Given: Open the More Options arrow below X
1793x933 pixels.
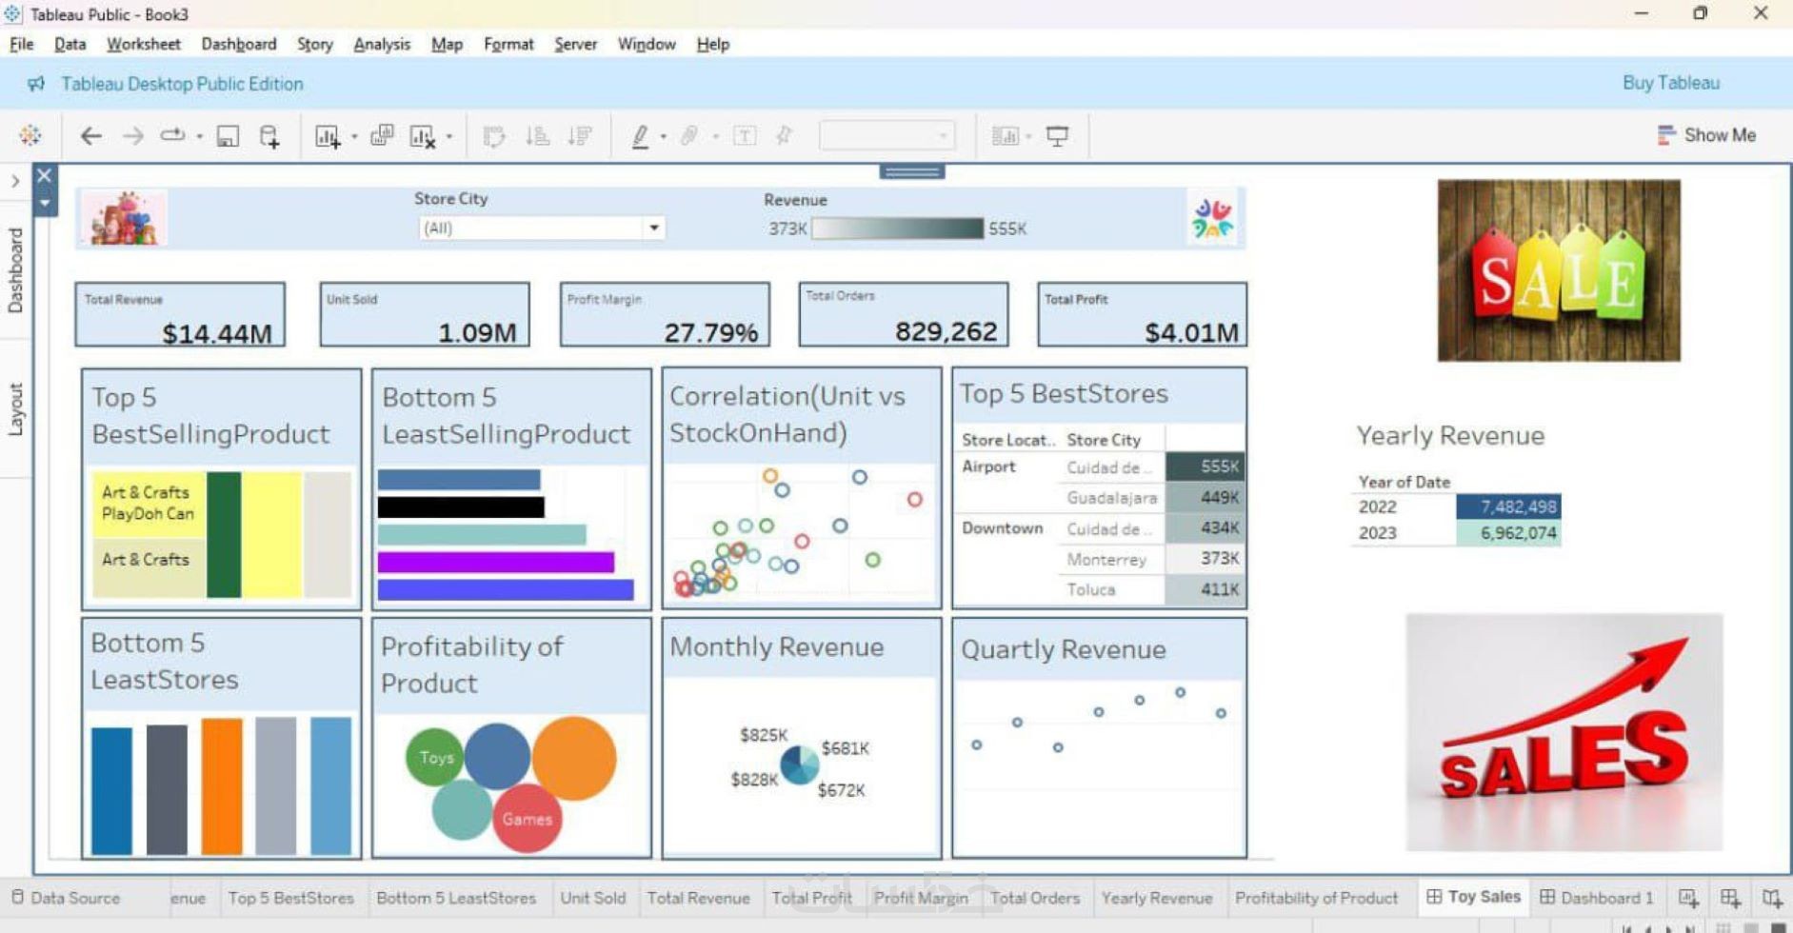Looking at the screenshot, I should 44,203.
